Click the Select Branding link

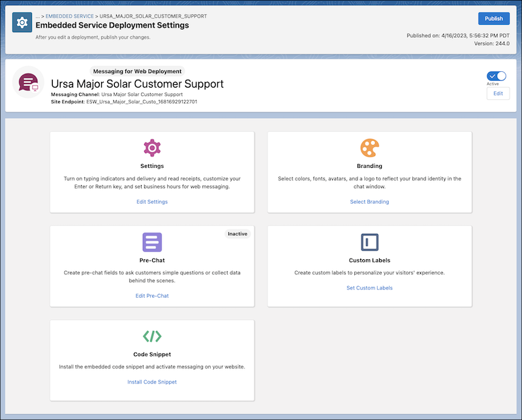coord(369,202)
